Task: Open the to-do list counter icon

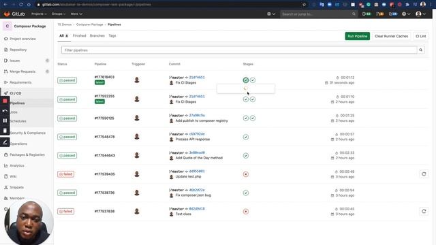Action: pyautogui.click(x=393, y=14)
